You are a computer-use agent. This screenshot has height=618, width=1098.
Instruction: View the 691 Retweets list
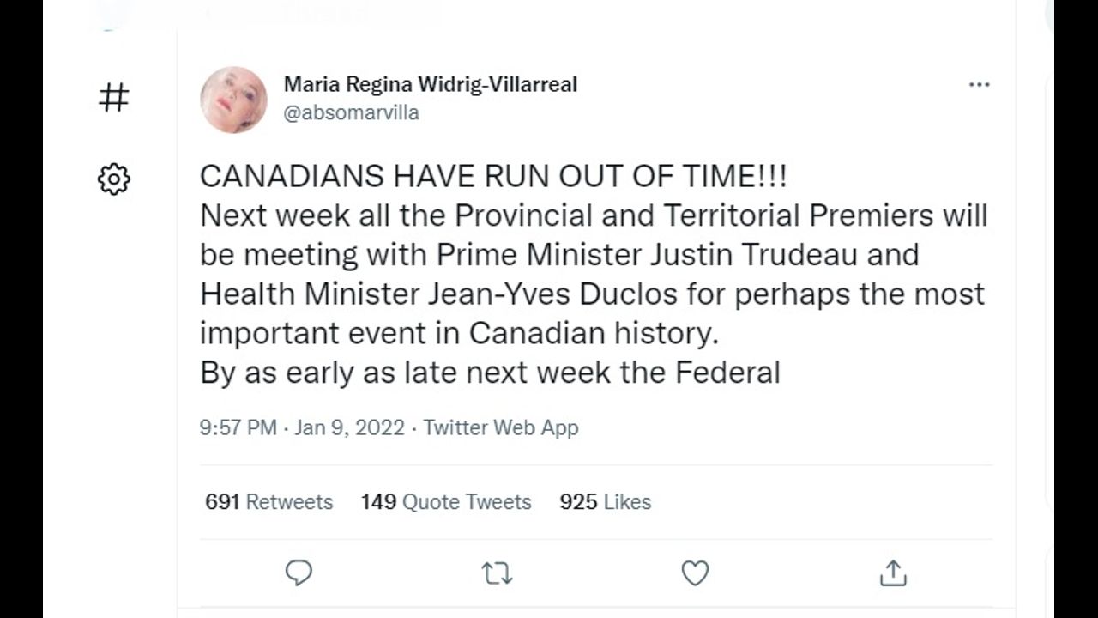(268, 502)
